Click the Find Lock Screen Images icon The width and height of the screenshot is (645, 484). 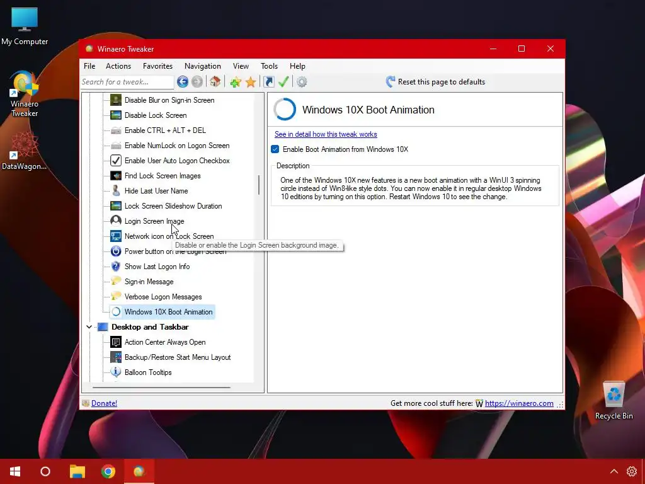[x=116, y=176]
